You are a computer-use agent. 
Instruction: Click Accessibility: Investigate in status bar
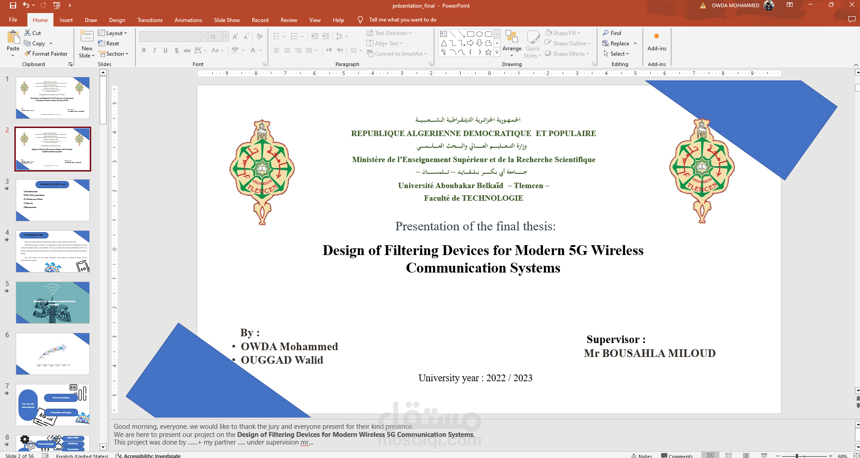coord(148,456)
